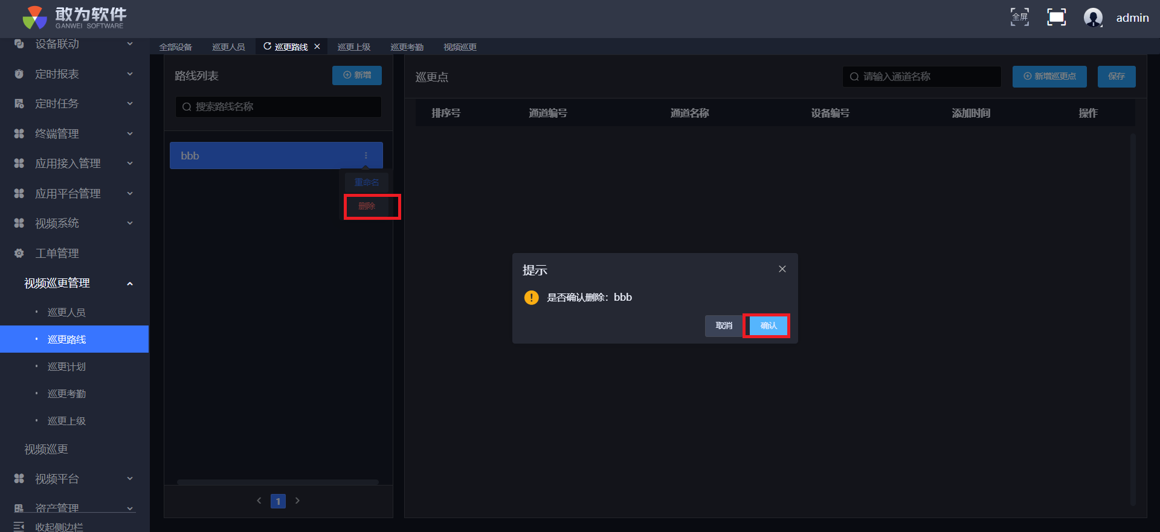Close the 巡更路线 tab
1160x532 pixels.
[x=317, y=46]
